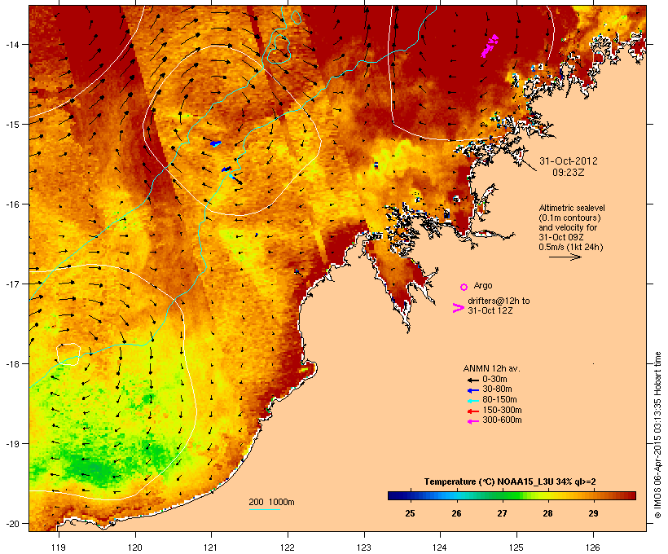This screenshot has width=668, height=554.
Task: Click the -18 latitude axis label
Action: [11, 364]
